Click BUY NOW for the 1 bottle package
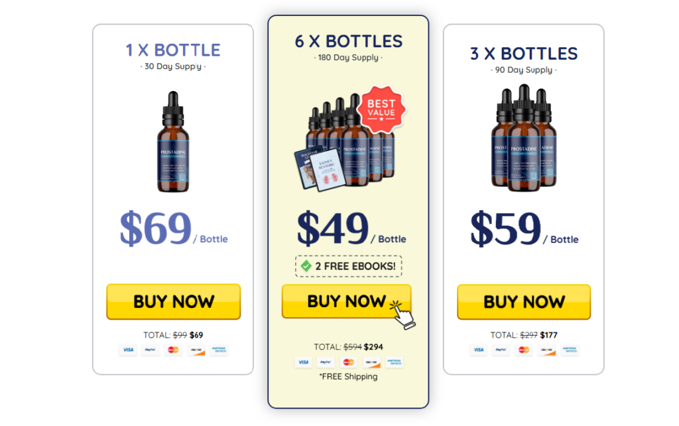679x426 pixels. (x=173, y=302)
